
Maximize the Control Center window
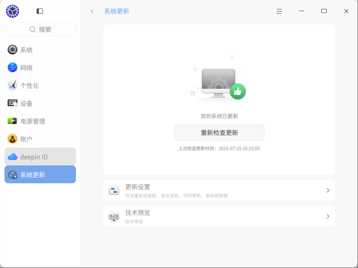coord(324,11)
